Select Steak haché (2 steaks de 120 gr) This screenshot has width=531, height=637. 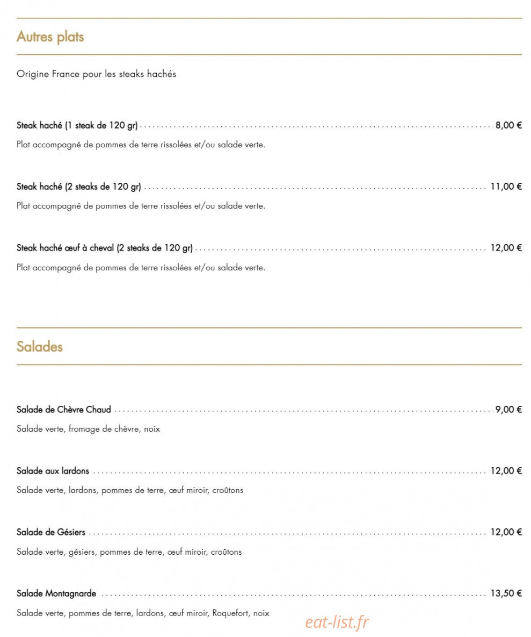[x=79, y=187]
